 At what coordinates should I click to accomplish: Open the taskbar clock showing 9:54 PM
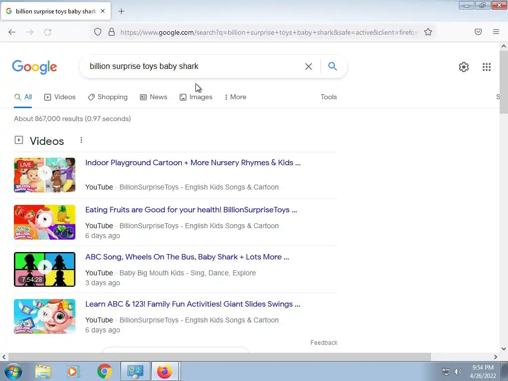(x=483, y=372)
